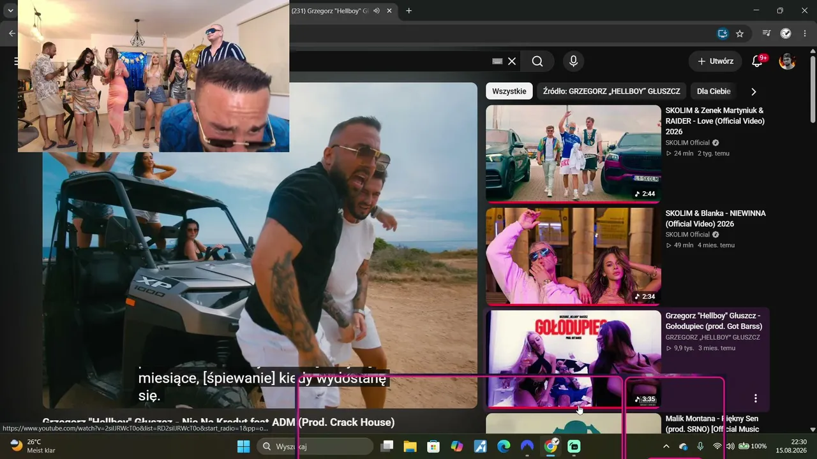Open SKOLIM Official channel under the Love video

coord(687,143)
